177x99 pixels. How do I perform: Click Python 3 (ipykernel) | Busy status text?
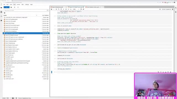coord(25,98)
